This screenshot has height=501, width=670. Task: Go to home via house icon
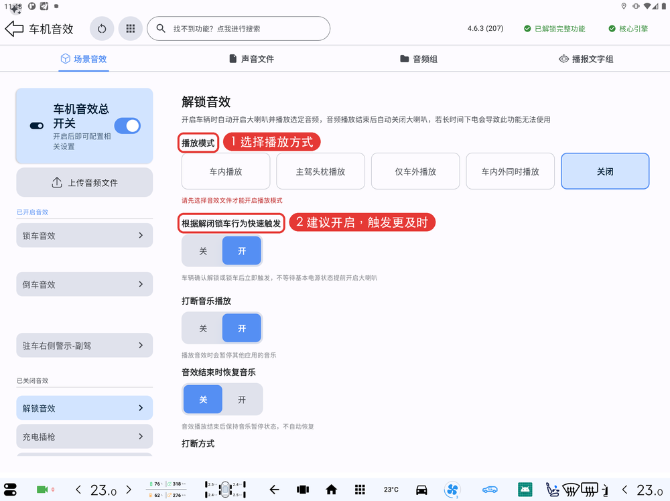[331, 490]
